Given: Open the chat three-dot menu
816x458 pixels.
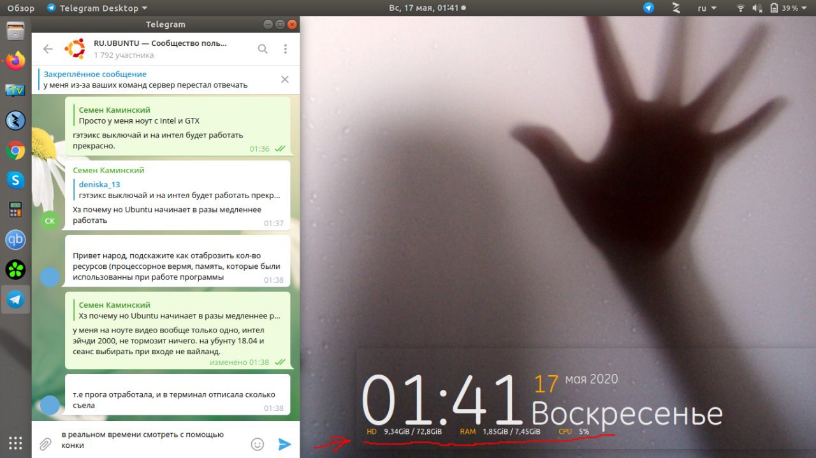Looking at the screenshot, I should [286, 49].
